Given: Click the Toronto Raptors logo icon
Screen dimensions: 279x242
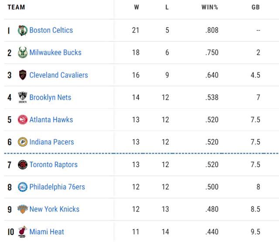Looking at the screenshot, I should [x=23, y=165].
